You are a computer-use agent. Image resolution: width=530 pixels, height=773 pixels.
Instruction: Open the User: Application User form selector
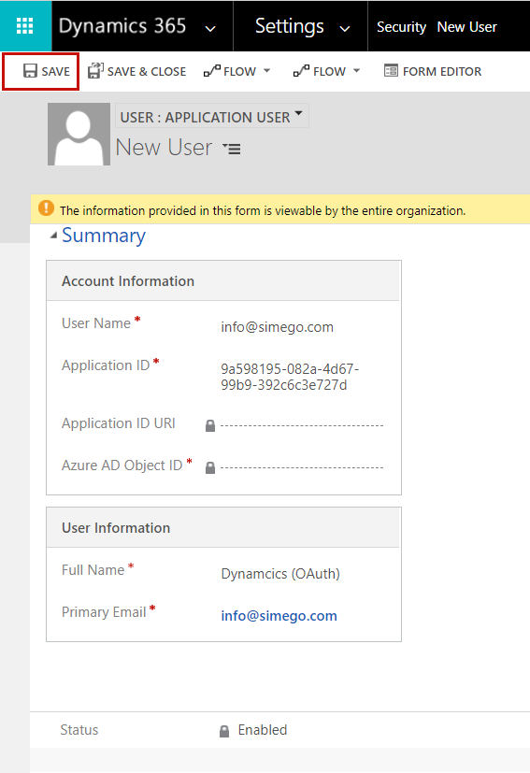(212, 116)
